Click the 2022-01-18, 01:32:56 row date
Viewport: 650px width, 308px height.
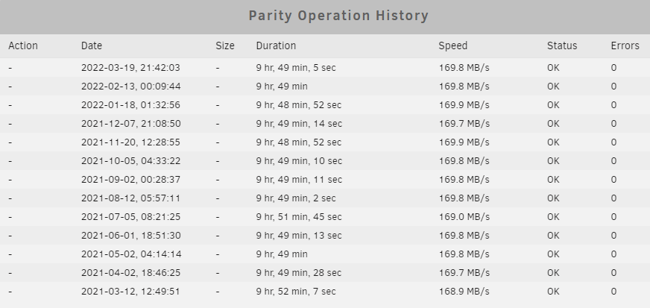130,105
